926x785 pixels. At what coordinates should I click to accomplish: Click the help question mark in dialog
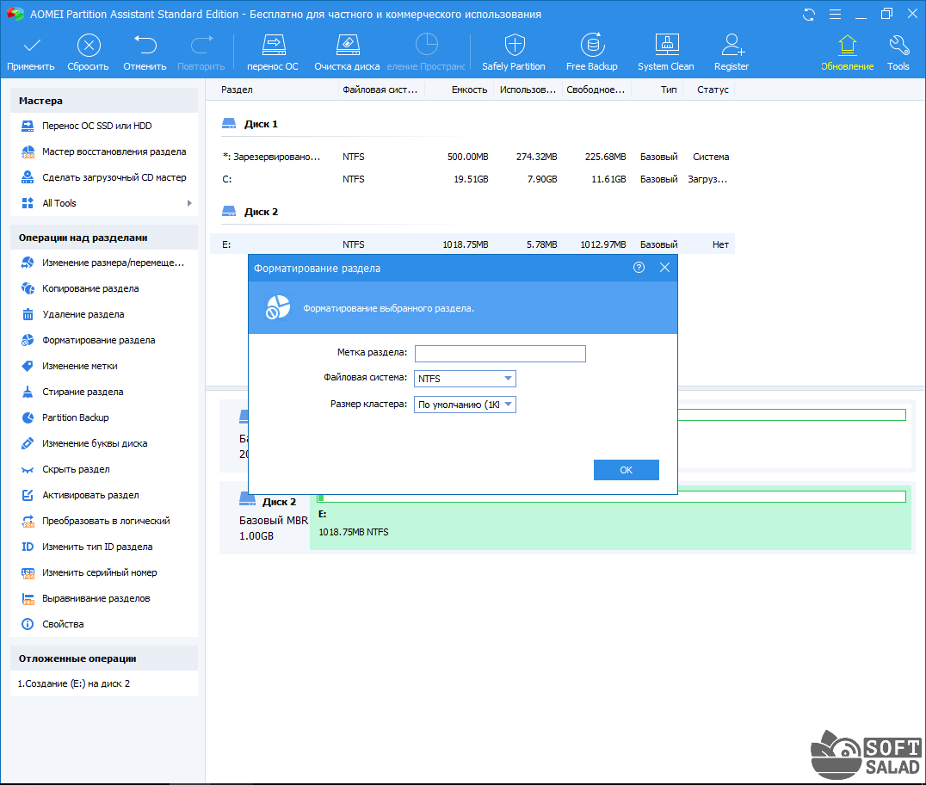639,268
